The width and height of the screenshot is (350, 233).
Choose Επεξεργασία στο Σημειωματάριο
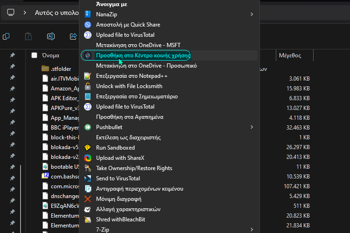click(137, 96)
